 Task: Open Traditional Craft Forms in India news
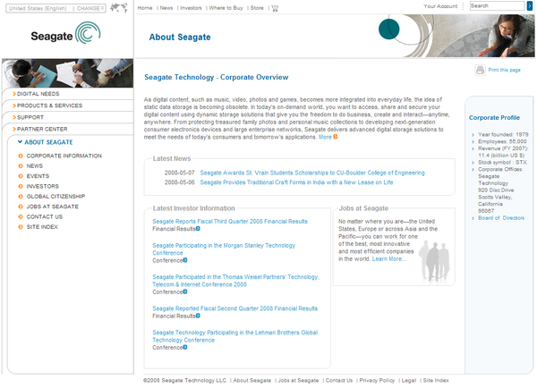296,182
